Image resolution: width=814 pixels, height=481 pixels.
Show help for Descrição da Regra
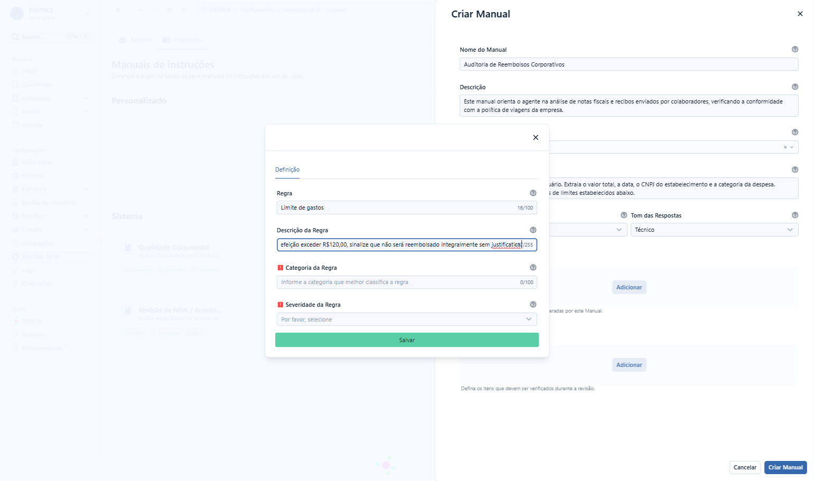click(x=533, y=230)
